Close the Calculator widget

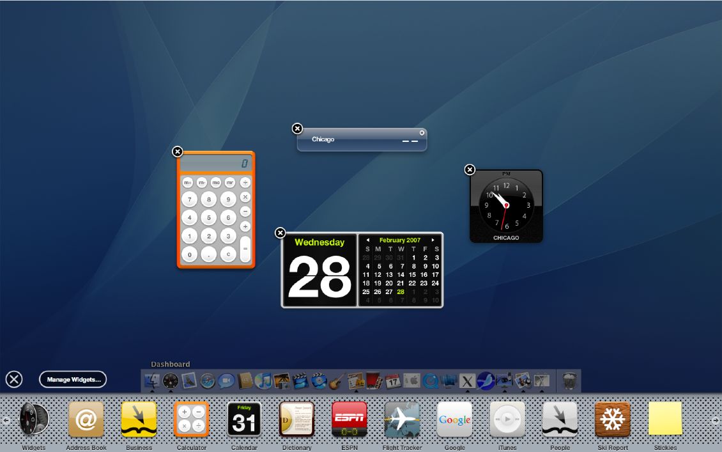coord(177,151)
